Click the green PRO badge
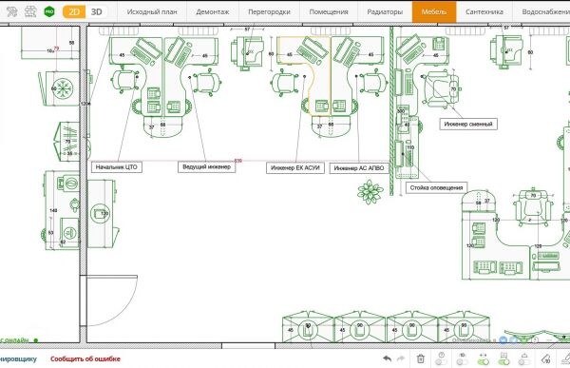 pyautogui.click(x=49, y=11)
